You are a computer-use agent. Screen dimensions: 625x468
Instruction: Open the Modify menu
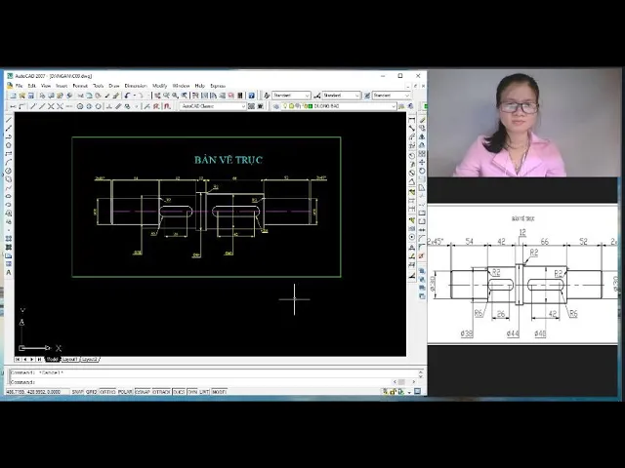(x=159, y=86)
